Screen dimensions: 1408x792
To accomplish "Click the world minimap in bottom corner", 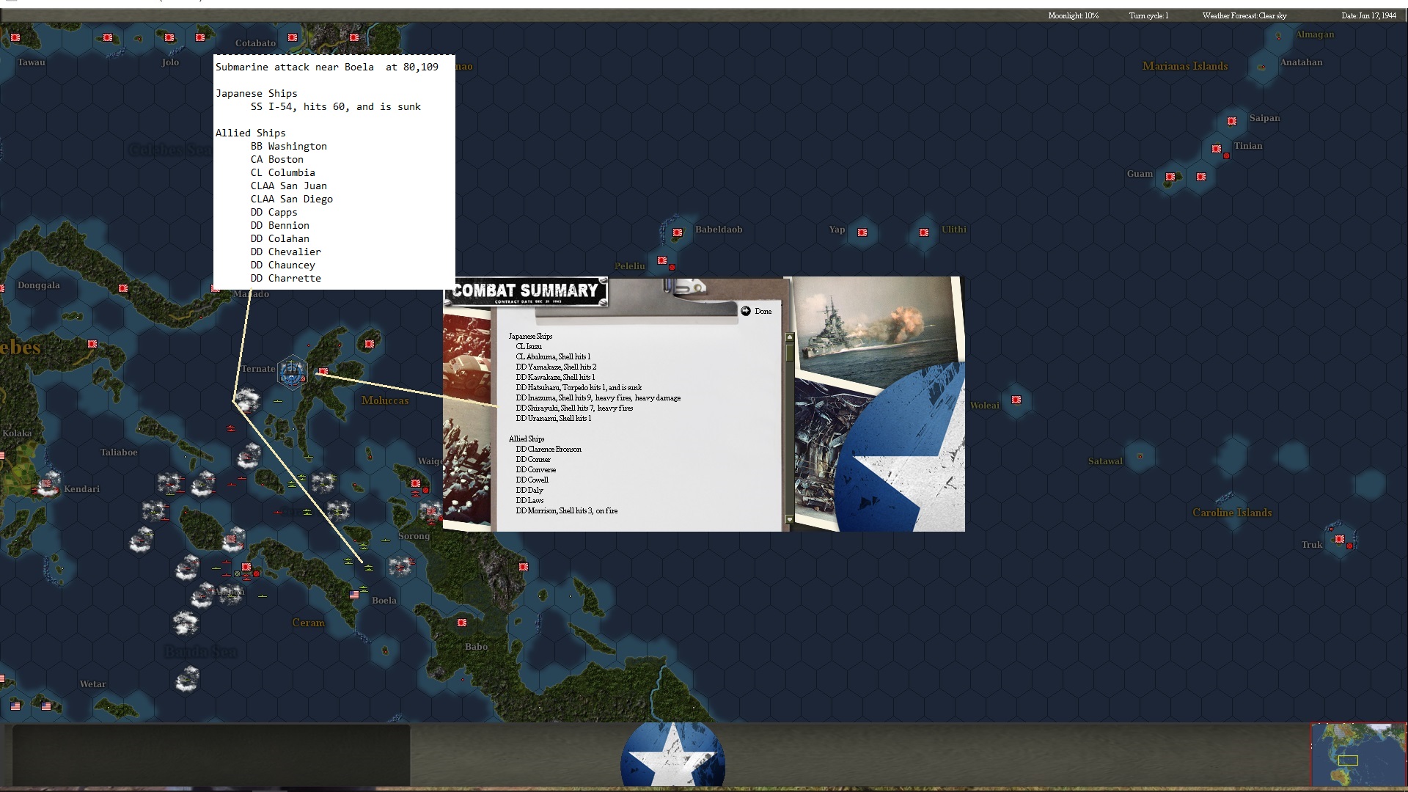I will [x=1358, y=754].
